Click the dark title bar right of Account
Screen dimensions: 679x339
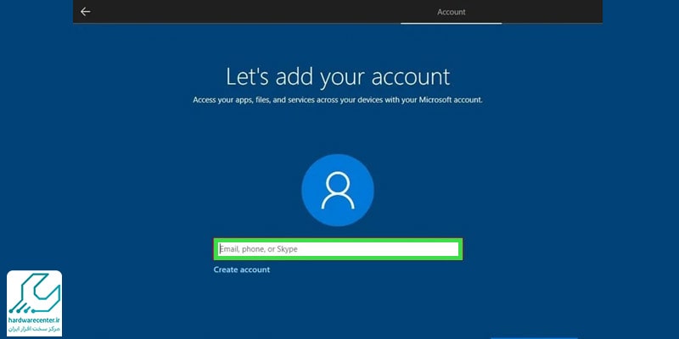click(x=552, y=12)
